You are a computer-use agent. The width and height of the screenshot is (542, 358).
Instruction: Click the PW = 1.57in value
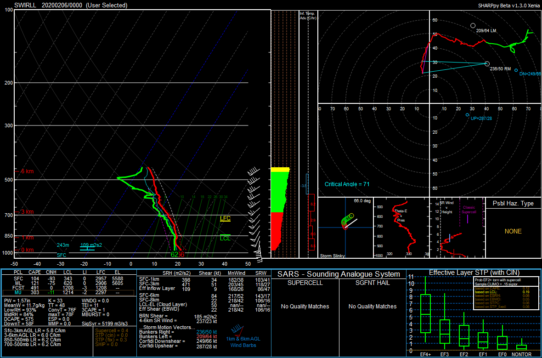point(18,301)
